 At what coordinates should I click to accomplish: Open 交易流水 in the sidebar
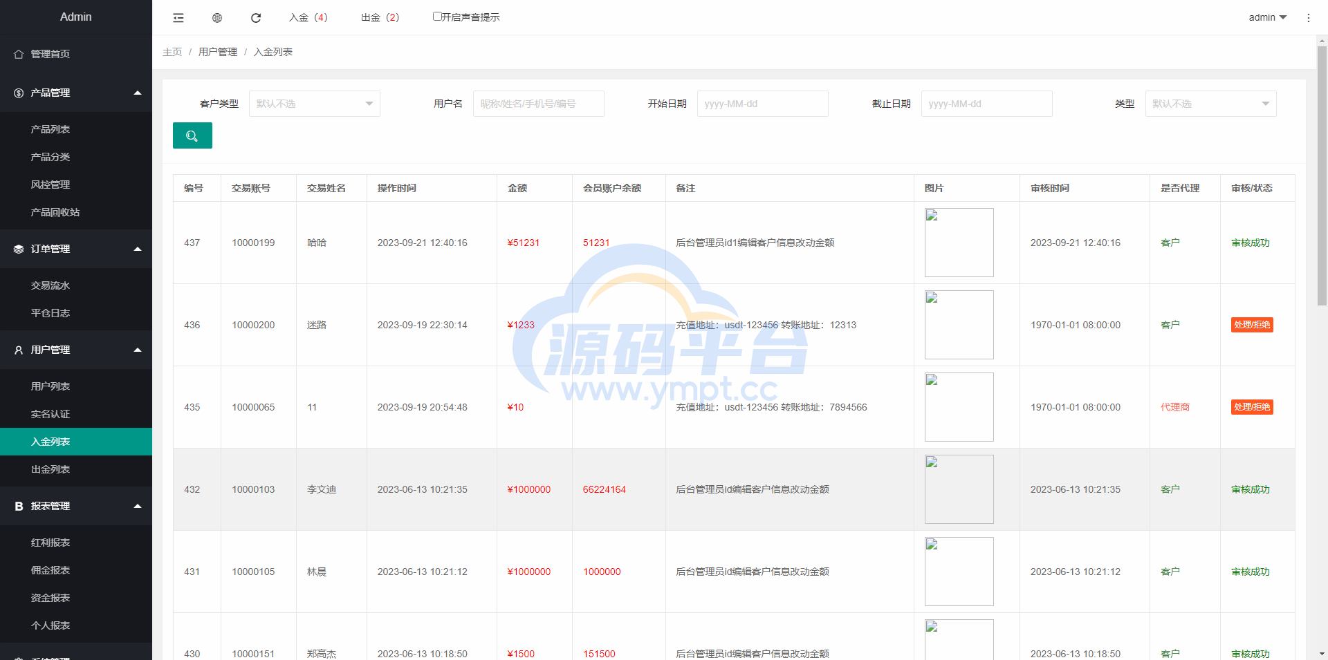click(x=76, y=285)
